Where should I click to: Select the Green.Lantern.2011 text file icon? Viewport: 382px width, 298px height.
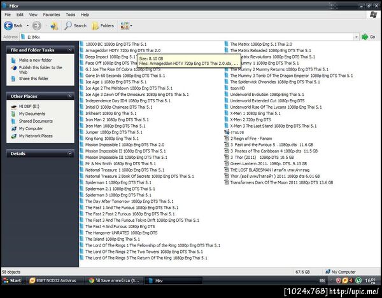pos(227,163)
